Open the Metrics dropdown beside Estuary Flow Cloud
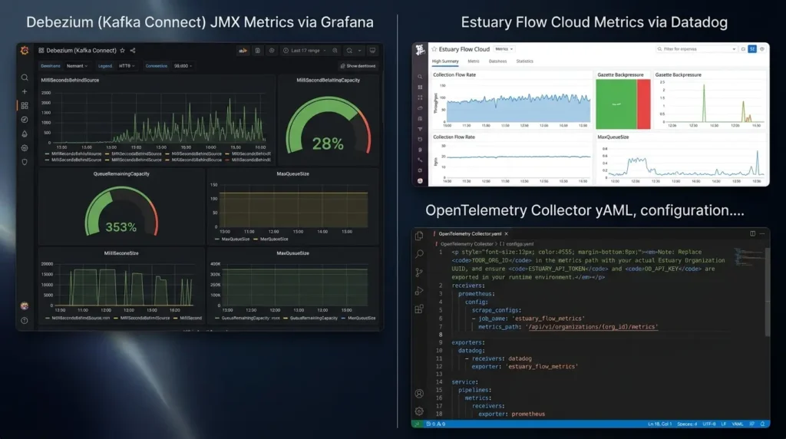 point(504,49)
